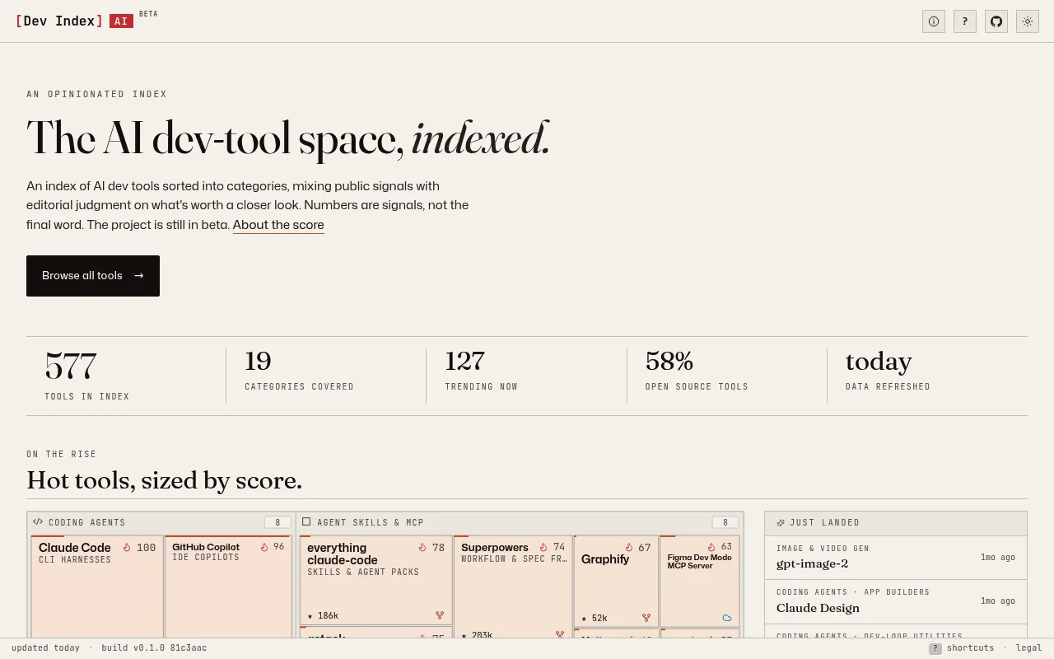Open the Claude Code tile
This screenshot has width=1054, height=659.
point(97,587)
